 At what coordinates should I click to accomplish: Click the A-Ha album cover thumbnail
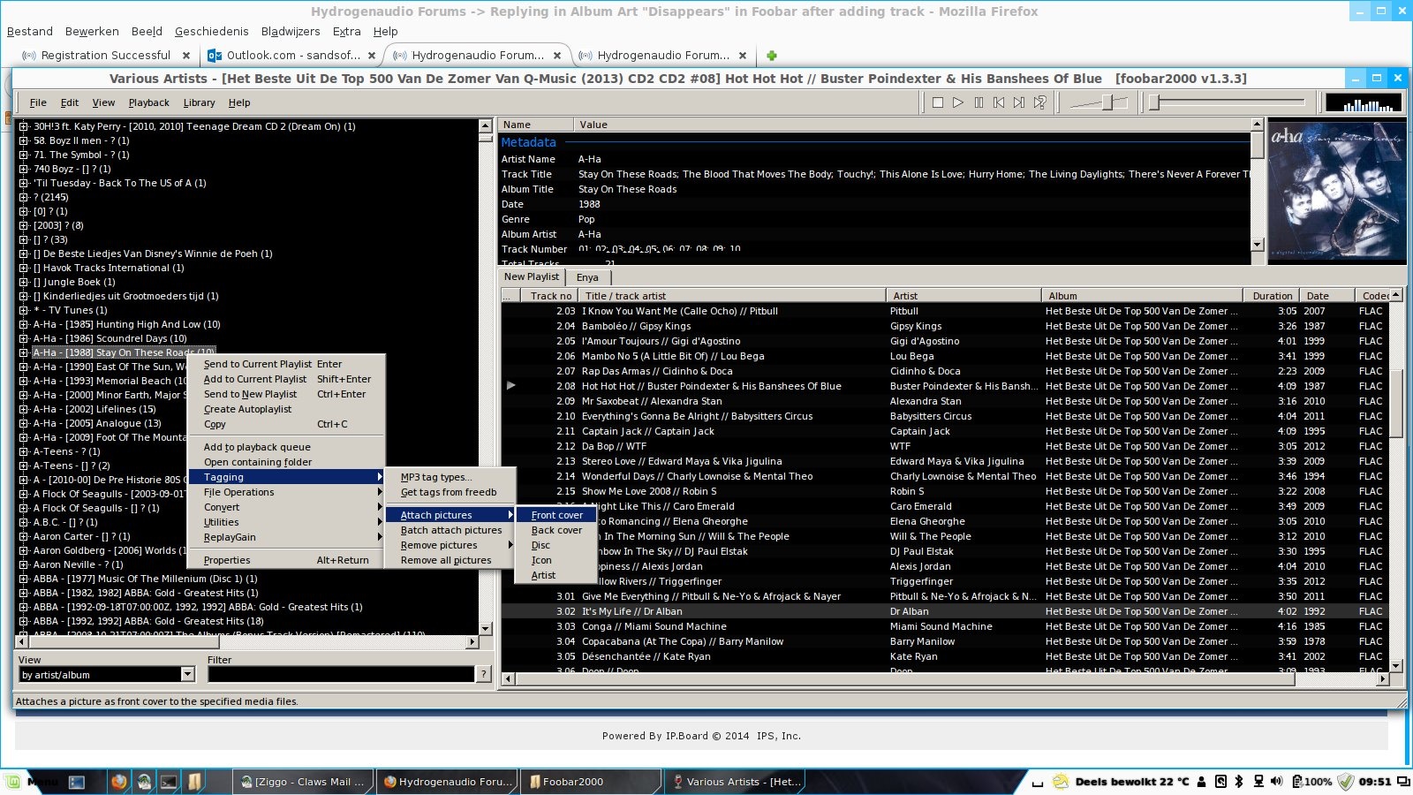point(1337,191)
